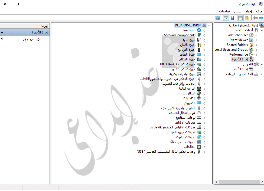Click the blue arrow navigation toolbar icon

tap(261, 18)
